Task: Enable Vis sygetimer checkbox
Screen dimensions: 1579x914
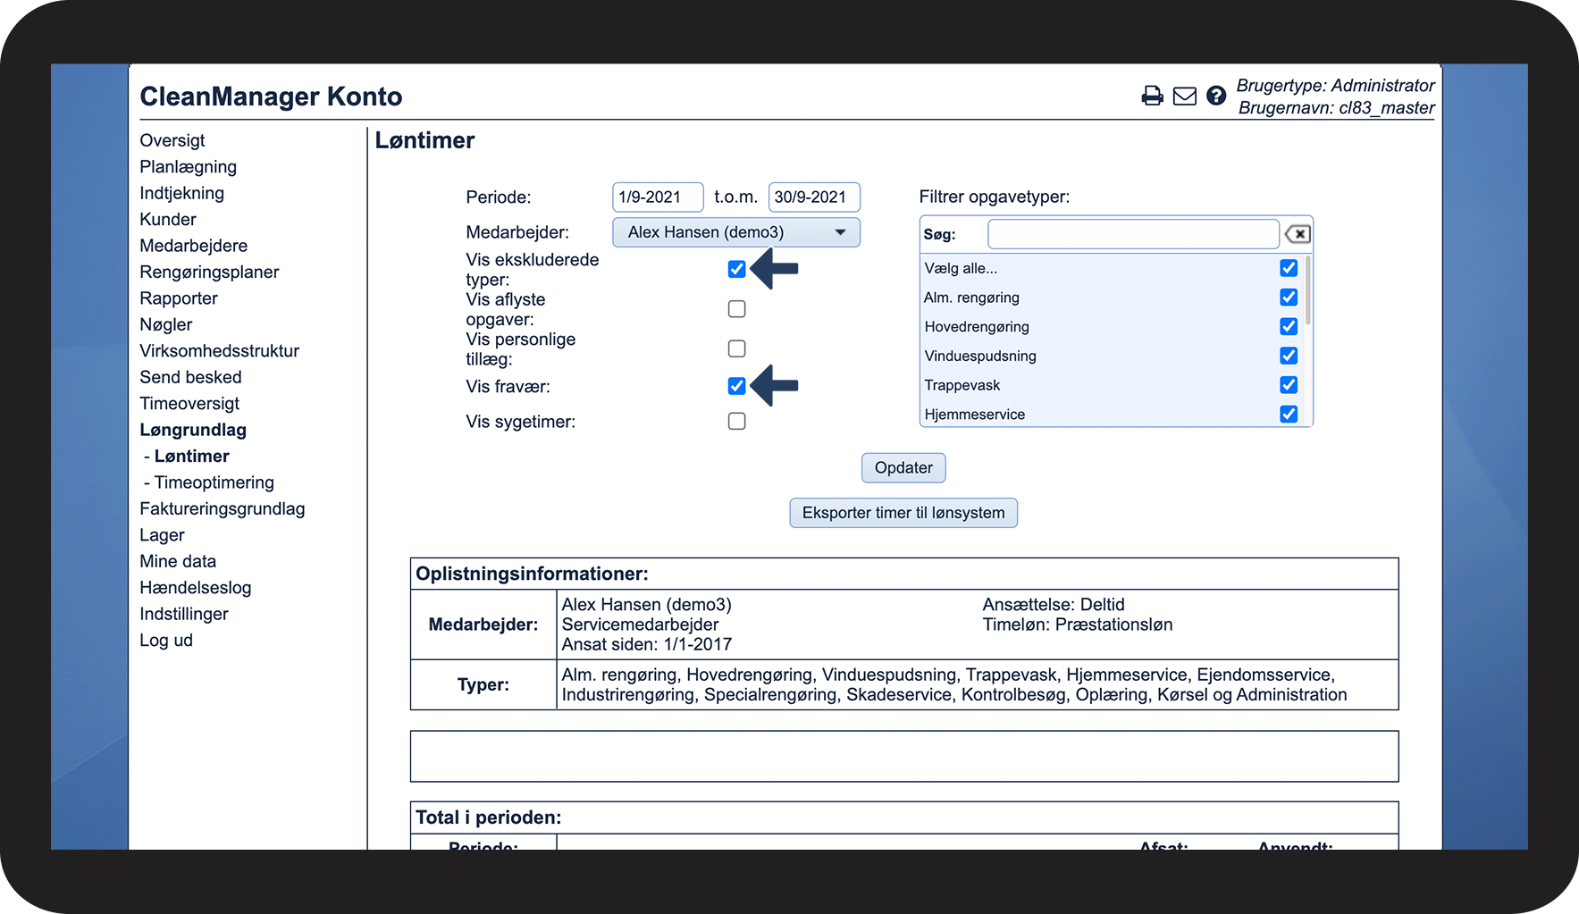Action: coord(736,421)
